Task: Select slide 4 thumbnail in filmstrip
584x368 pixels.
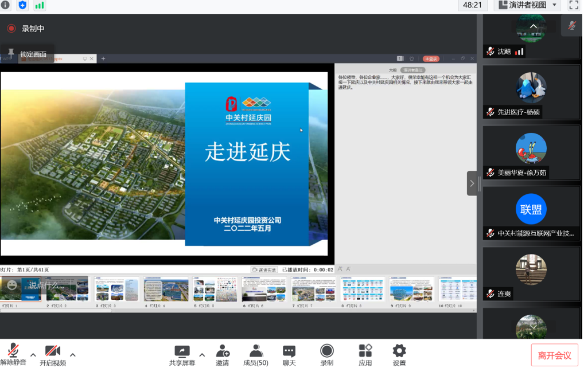Action: coord(166,290)
